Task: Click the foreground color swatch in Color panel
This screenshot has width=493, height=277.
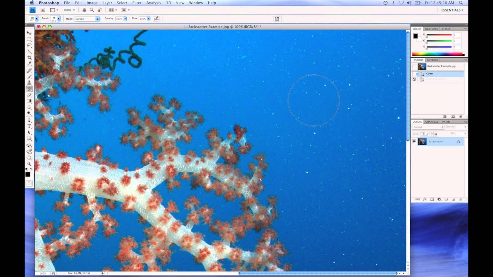Action: 415,36
